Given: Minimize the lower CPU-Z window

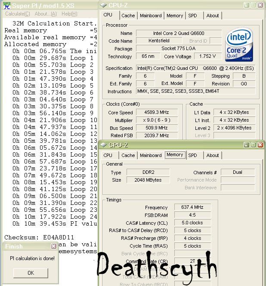Looking at the screenshot, I should click(x=246, y=145).
